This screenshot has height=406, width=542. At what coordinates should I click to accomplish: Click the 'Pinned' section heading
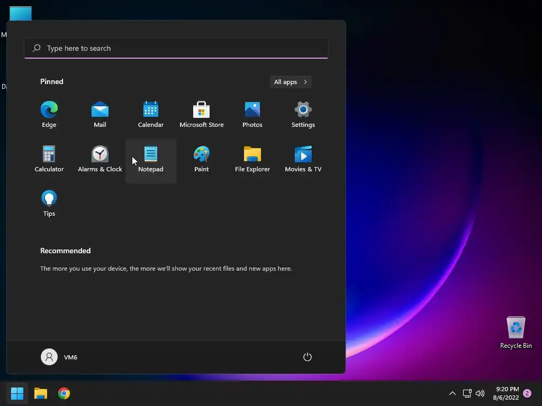point(52,81)
